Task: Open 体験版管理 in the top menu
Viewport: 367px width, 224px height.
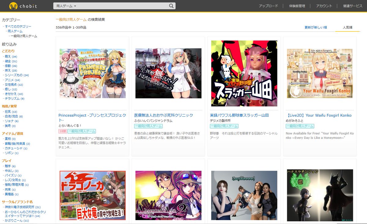Action: pyautogui.click(x=297, y=6)
